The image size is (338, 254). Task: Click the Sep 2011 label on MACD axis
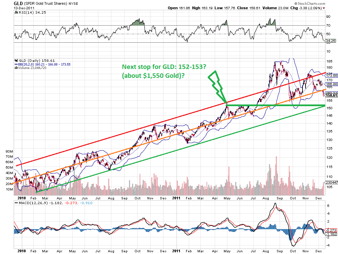(x=280, y=251)
